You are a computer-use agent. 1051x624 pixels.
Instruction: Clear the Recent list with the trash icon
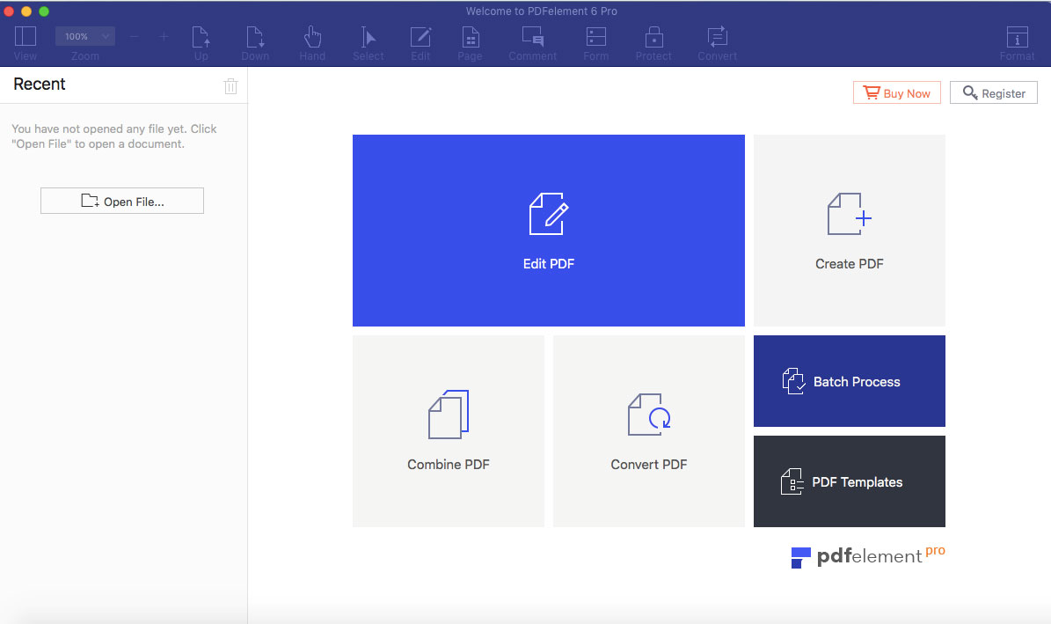230,85
